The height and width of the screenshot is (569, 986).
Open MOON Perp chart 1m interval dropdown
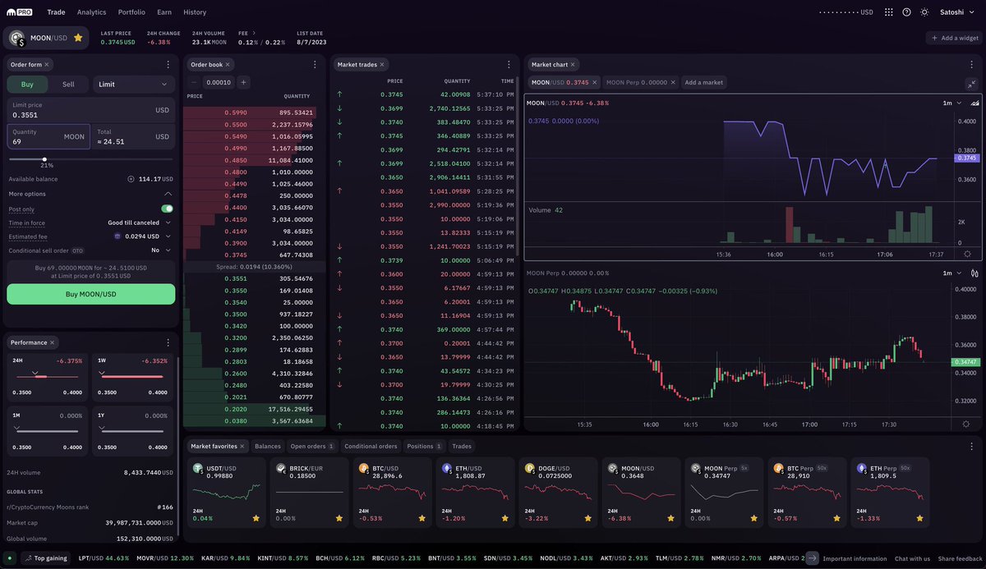951,273
